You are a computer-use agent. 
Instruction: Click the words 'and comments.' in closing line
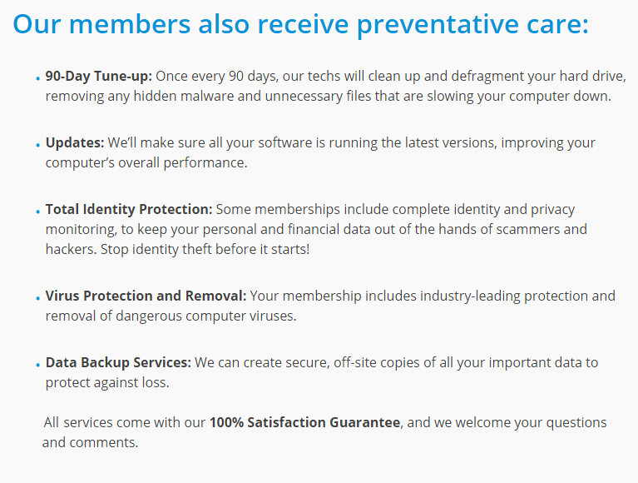pyautogui.click(x=90, y=443)
